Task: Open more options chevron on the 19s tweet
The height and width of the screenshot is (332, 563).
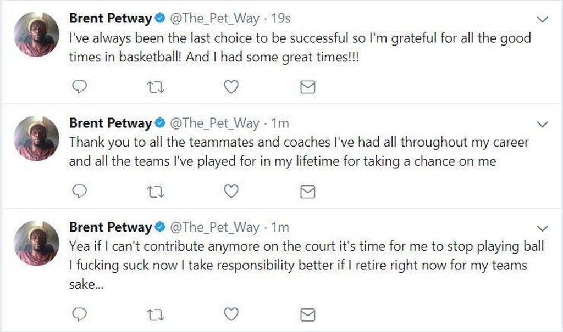Action: point(542,20)
